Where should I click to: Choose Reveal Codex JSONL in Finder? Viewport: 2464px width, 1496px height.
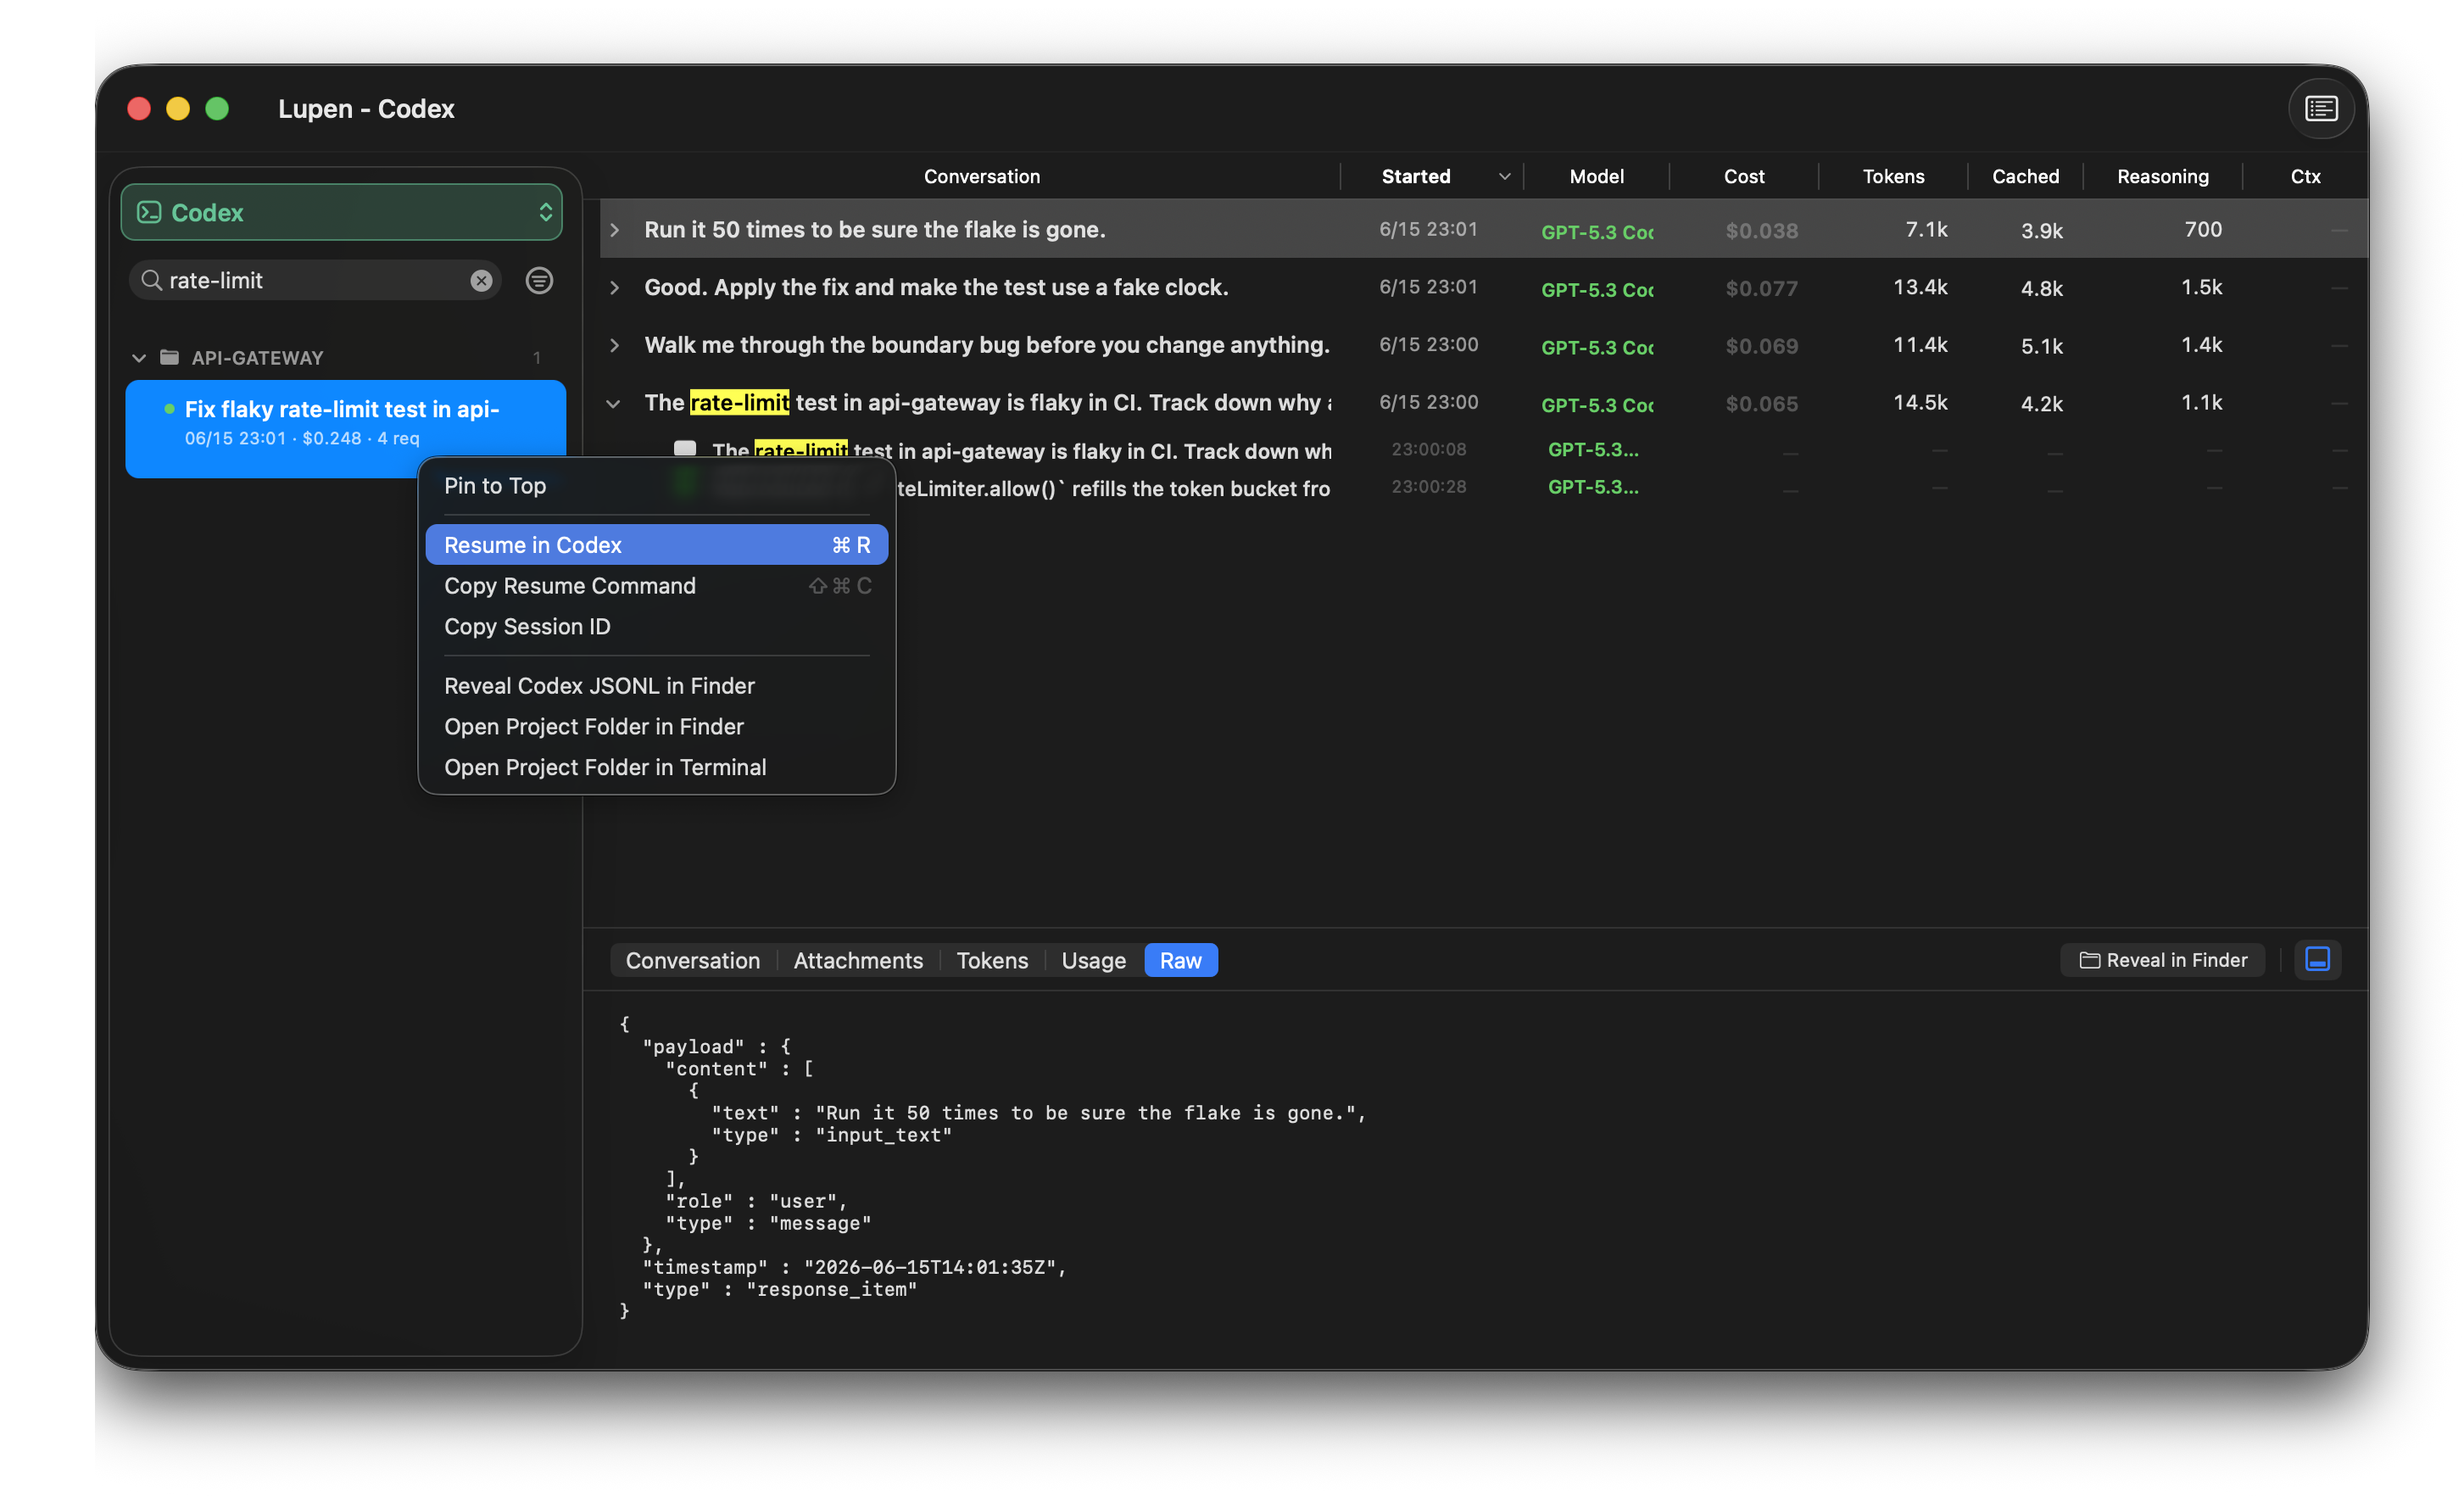[656, 686]
